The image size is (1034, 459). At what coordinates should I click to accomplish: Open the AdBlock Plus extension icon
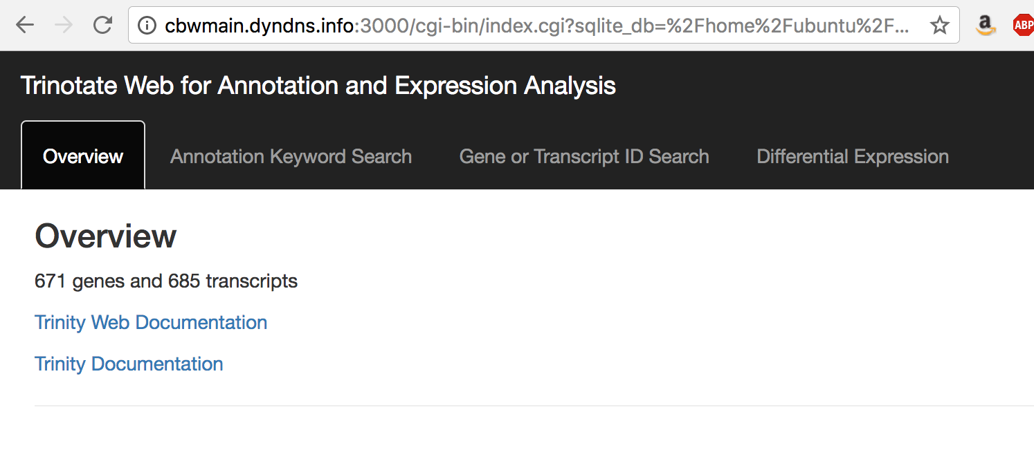coord(1023,26)
